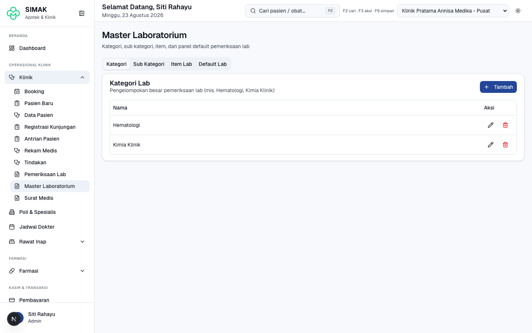Open the clinic branch dropdown

tap(453, 11)
